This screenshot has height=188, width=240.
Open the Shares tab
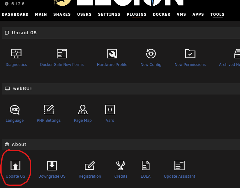point(62,14)
